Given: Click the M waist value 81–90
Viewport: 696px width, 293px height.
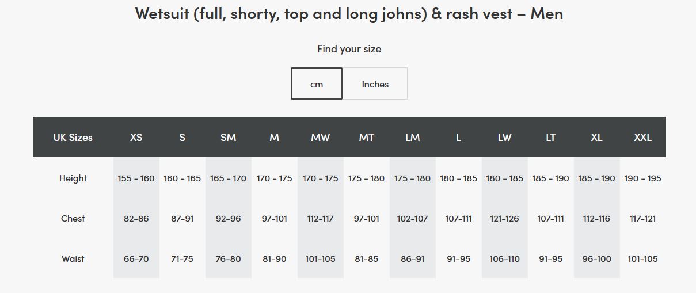Looking at the screenshot, I should point(274,259).
